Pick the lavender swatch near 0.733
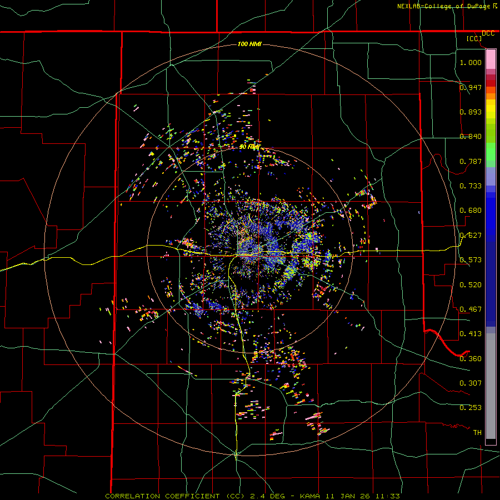500x500 pixels. [491, 177]
